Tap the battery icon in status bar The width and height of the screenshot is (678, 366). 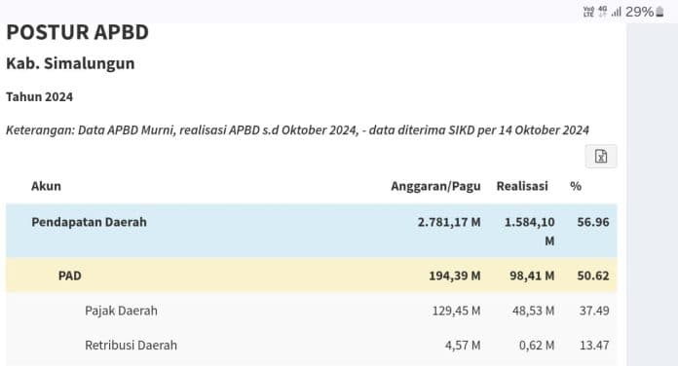point(659,12)
